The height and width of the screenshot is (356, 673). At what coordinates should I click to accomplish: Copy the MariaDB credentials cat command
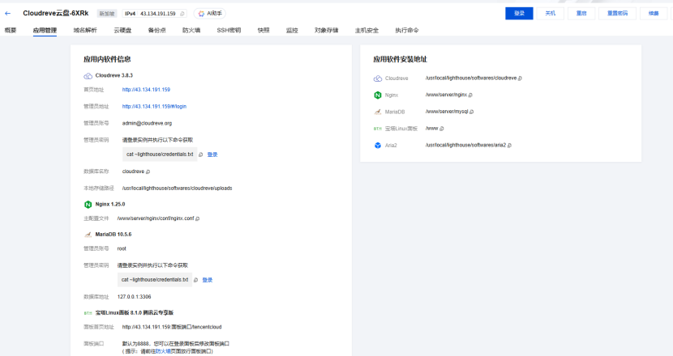click(195, 280)
